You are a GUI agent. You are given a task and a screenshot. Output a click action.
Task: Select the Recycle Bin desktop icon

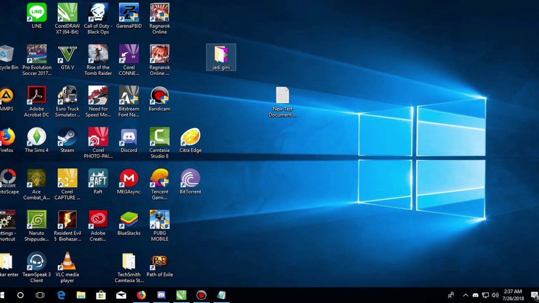8,57
